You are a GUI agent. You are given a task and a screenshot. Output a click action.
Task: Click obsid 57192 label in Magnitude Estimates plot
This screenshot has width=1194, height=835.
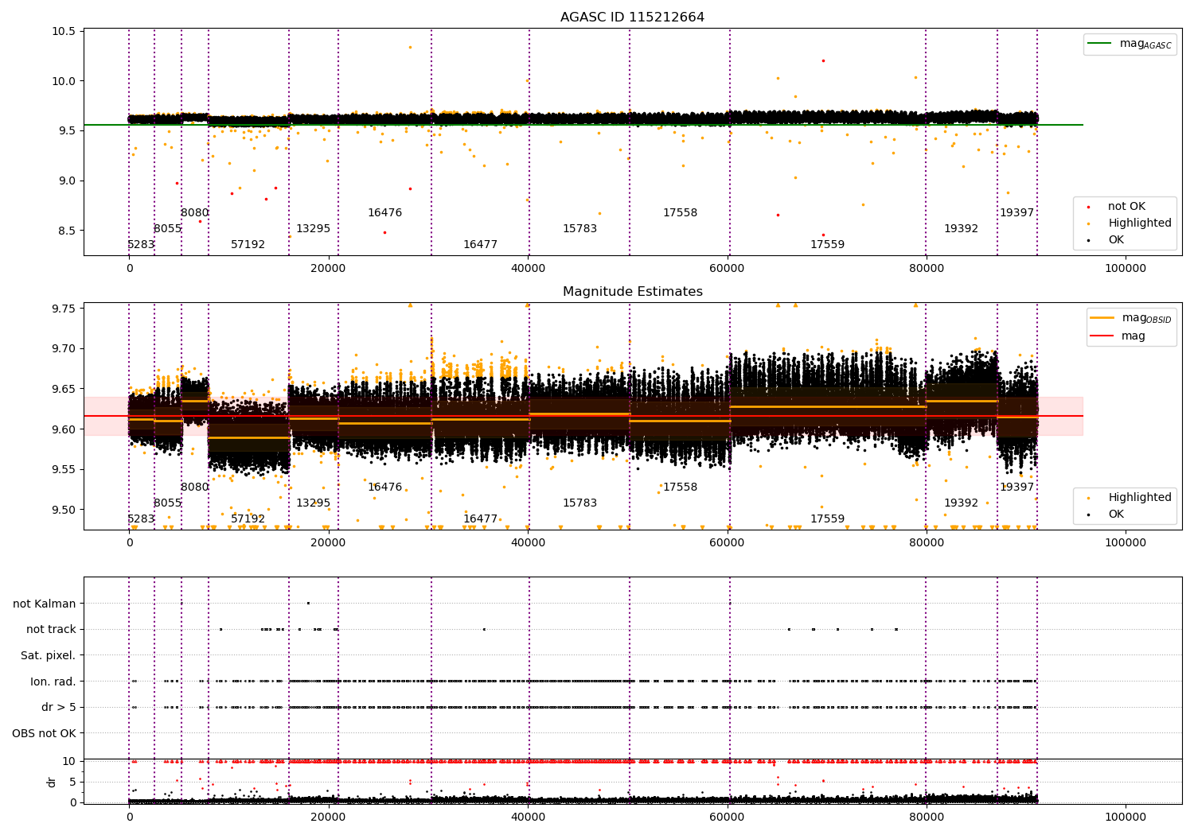(248, 519)
